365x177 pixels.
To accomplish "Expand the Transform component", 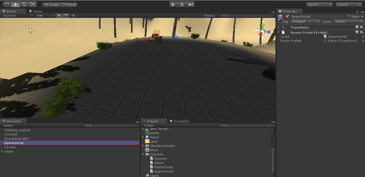I will point(279,27).
